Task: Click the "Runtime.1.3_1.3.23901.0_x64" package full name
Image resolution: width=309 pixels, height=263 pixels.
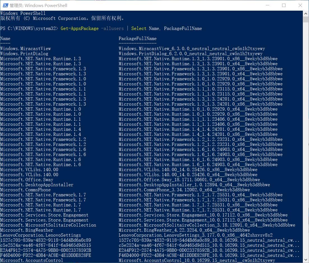Action: [198, 64]
